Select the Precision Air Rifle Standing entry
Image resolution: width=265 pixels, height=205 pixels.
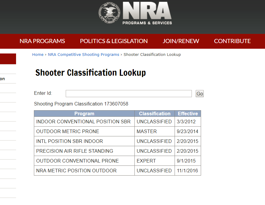(x=75, y=151)
